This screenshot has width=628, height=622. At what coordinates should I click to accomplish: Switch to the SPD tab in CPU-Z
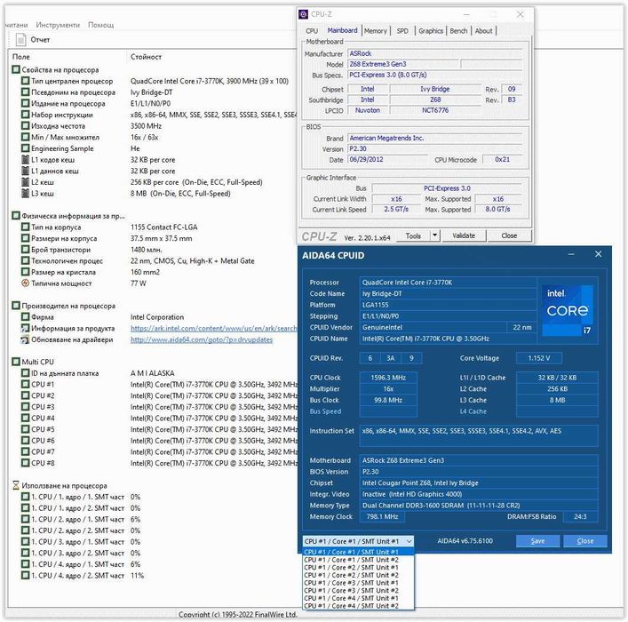pyautogui.click(x=402, y=31)
